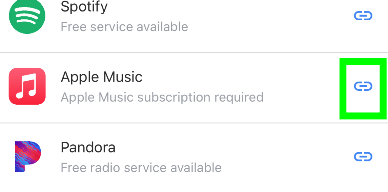Click the link icon inside the green highlight box
The height and width of the screenshot is (192, 388).
point(363,86)
